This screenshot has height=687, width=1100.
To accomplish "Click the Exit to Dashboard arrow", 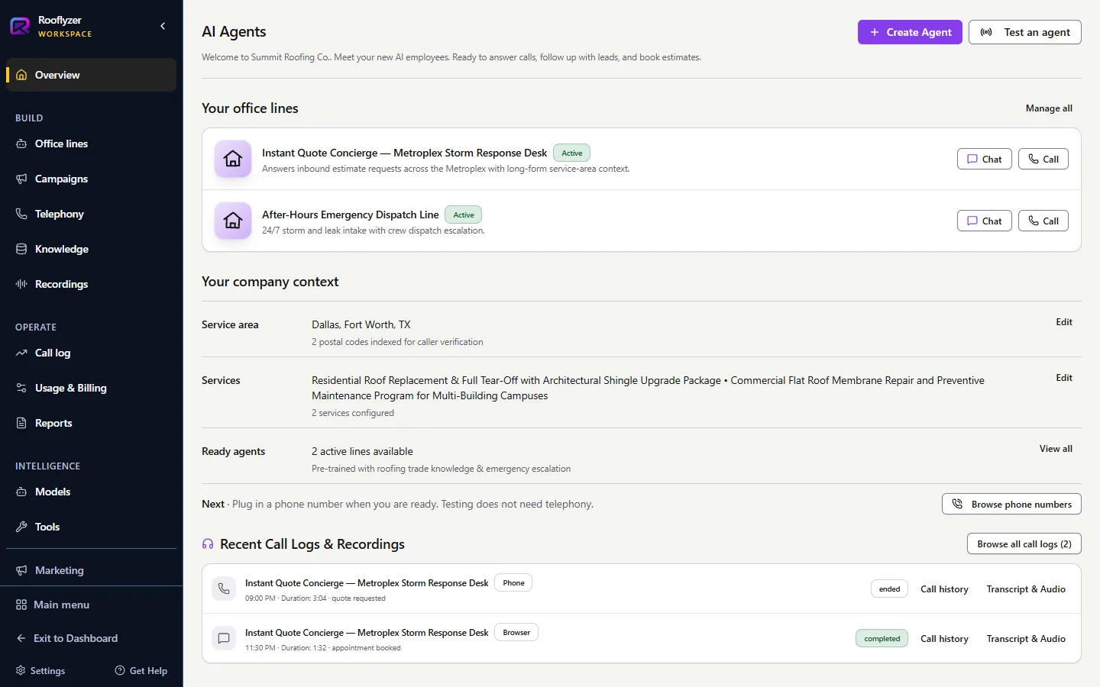I will (21, 638).
